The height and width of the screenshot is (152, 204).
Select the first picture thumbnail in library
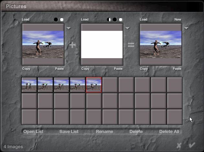click(29, 85)
